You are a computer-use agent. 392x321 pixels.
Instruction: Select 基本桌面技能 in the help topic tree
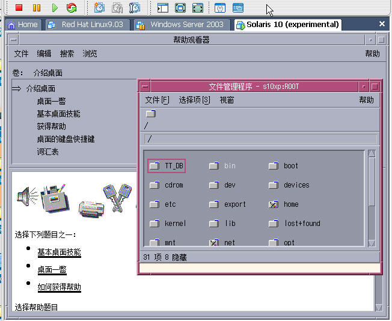point(58,114)
